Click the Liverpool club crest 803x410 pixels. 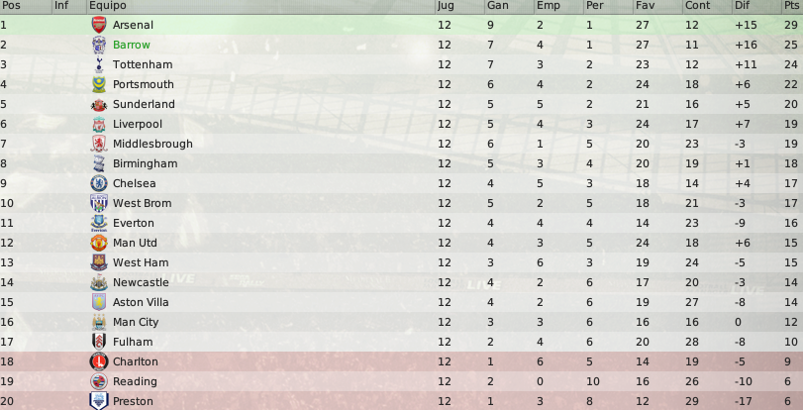click(x=99, y=124)
